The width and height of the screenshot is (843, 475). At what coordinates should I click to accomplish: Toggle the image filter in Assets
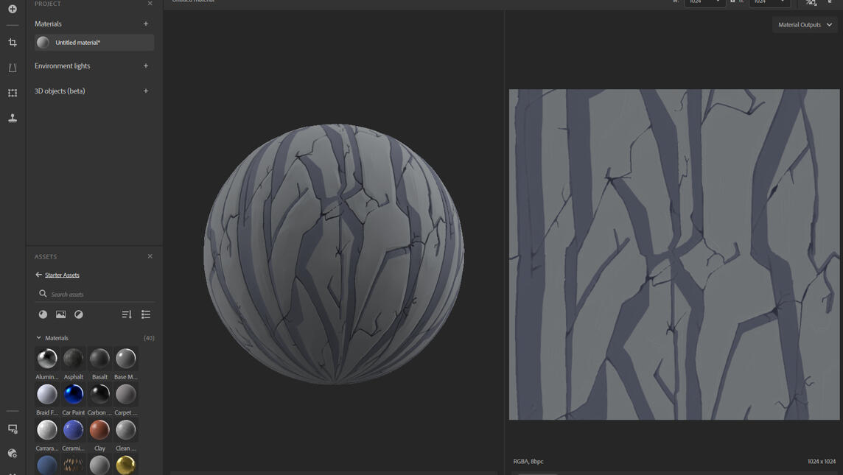click(60, 314)
